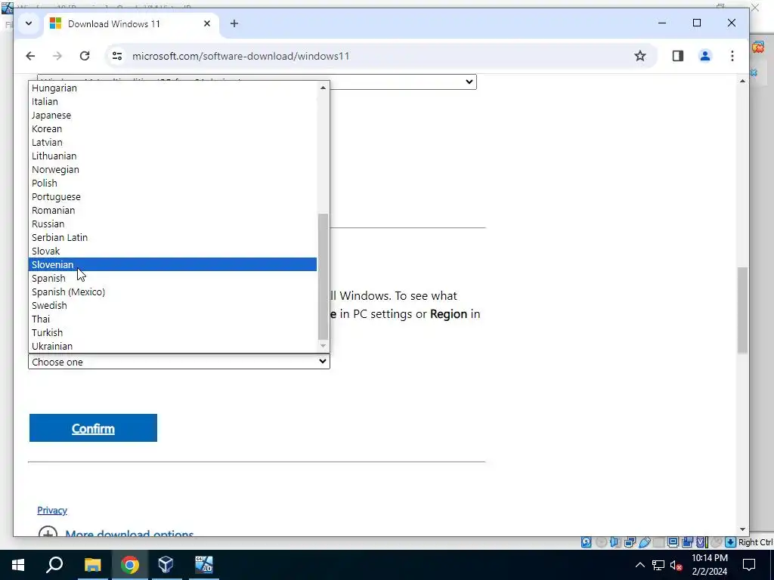Select Swedish language option
Viewport: 774px width, 580px height.
(172, 305)
